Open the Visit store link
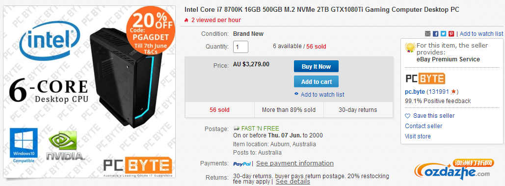This screenshot has width=505, height=186. click(x=418, y=136)
